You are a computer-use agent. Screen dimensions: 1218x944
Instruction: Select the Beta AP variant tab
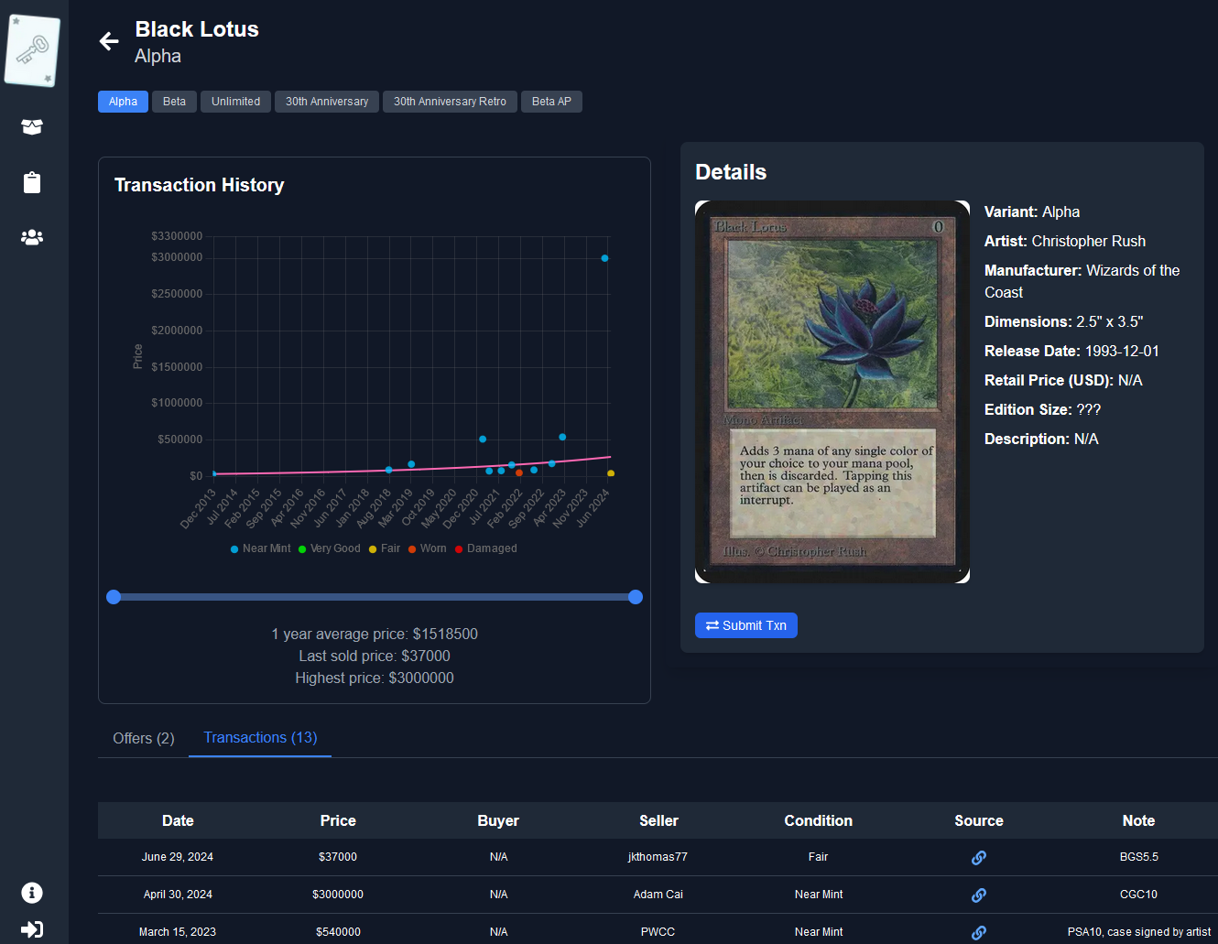pyautogui.click(x=551, y=102)
